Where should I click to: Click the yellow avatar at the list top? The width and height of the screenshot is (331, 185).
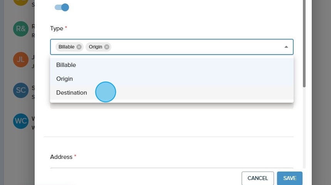tap(20, 2)
